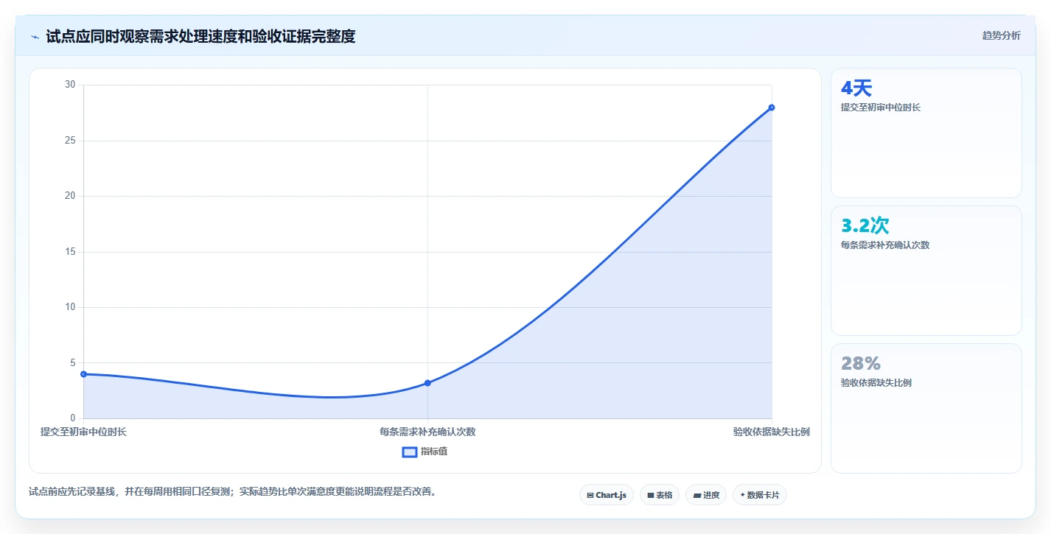Click x-axis label 验收依据缺失比例
The height and width of the screenshot is (534, 1051).
coord(771,432)
